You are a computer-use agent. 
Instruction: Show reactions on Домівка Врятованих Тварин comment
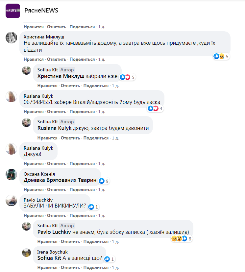click(104, 181)
